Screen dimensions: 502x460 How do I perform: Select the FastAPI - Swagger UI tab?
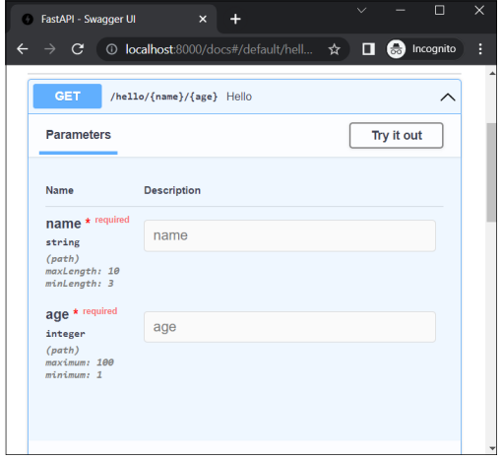[113, 19]
